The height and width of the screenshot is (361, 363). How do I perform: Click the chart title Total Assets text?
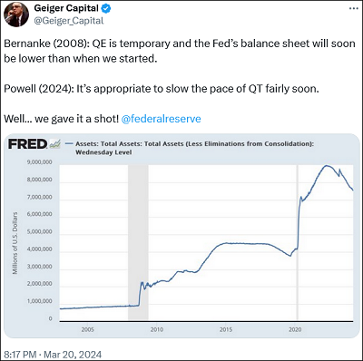195,148
